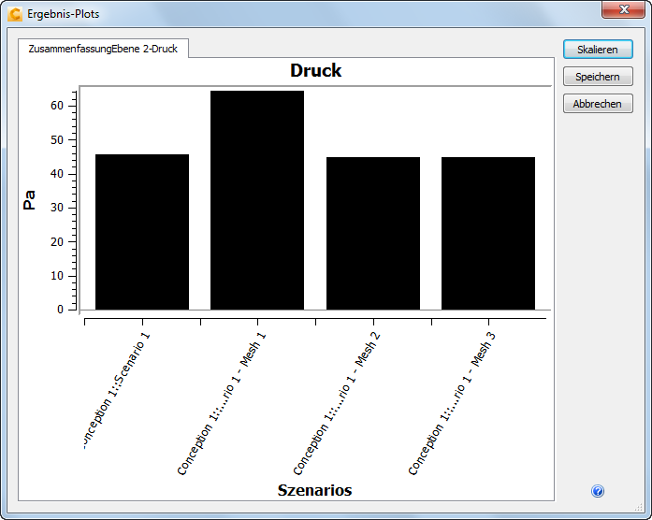Close the Ergebnis-Plots window

point(623,9)
